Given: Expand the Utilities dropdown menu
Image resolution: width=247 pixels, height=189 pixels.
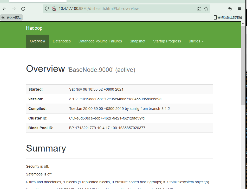Looking at the screenshot, I should click(196, 41).
